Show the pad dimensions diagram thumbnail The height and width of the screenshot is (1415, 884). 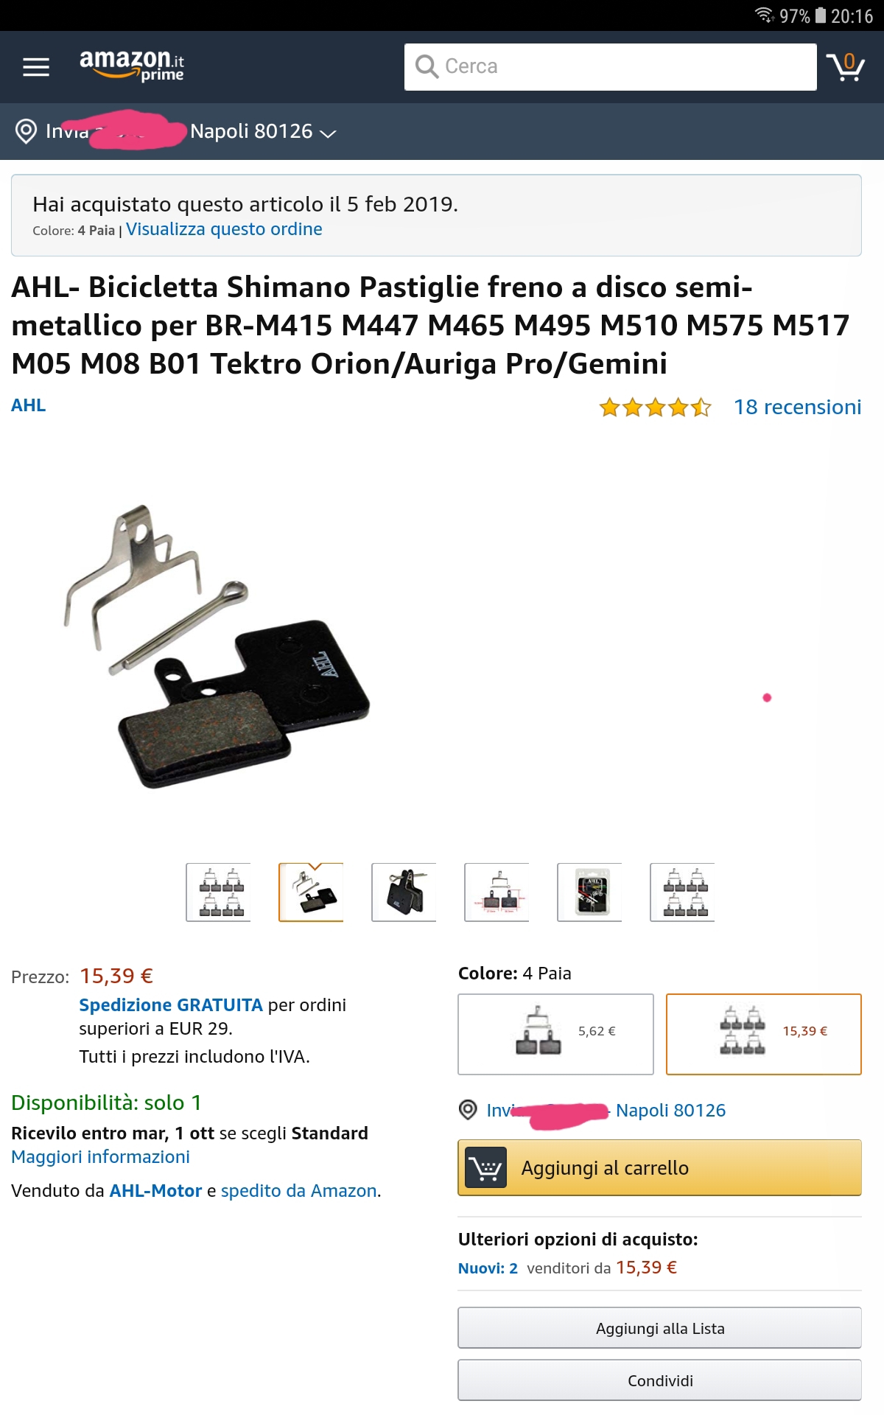(x=497, y=892)
